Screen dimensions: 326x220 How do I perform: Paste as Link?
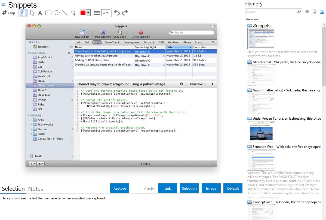[x=168, y=188]
